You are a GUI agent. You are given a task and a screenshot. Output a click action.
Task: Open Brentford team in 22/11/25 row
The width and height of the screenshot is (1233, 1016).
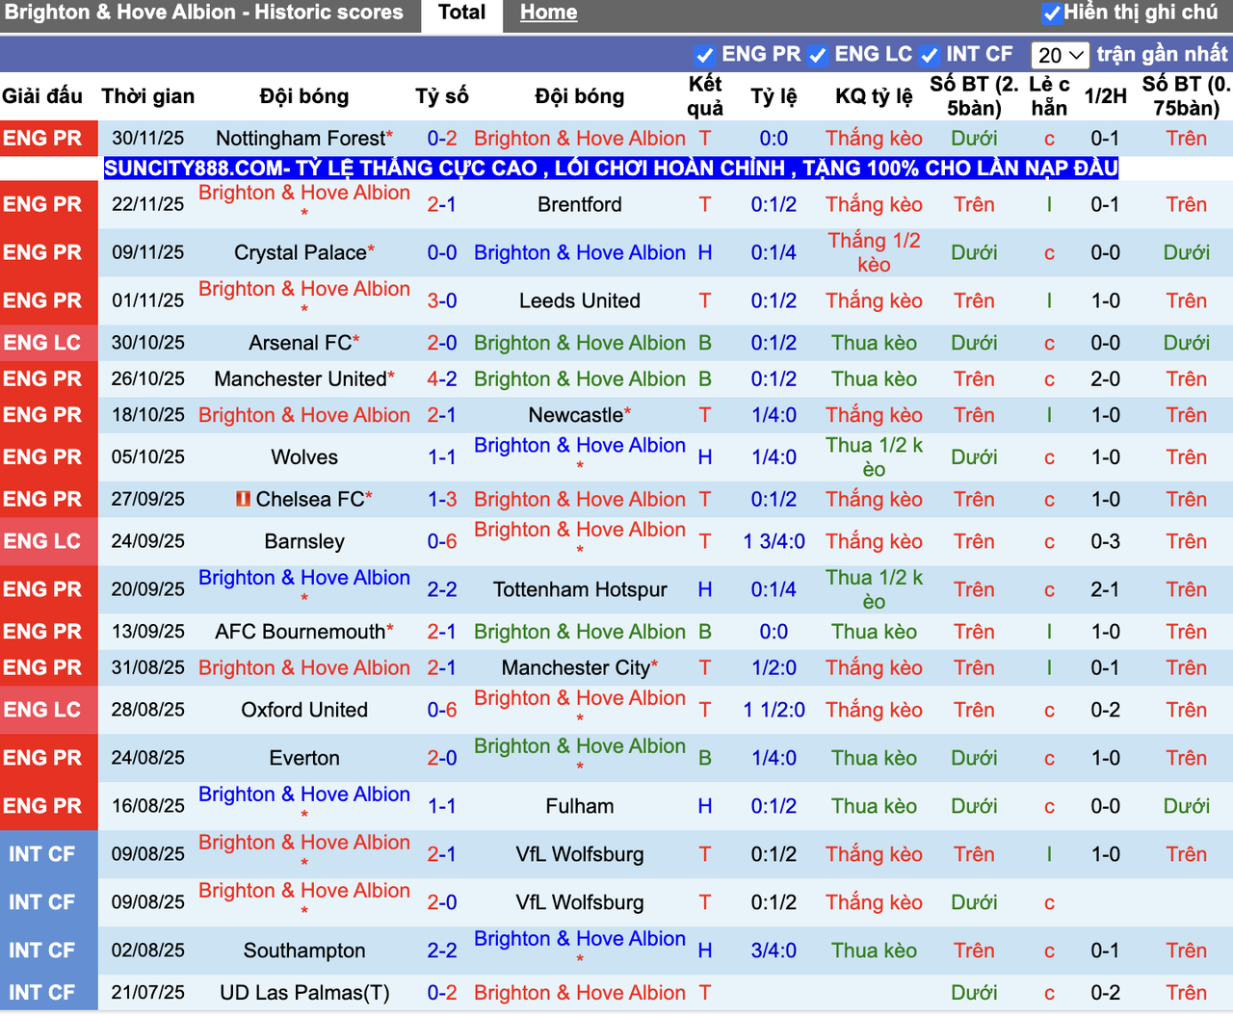(x=579, y=204)
